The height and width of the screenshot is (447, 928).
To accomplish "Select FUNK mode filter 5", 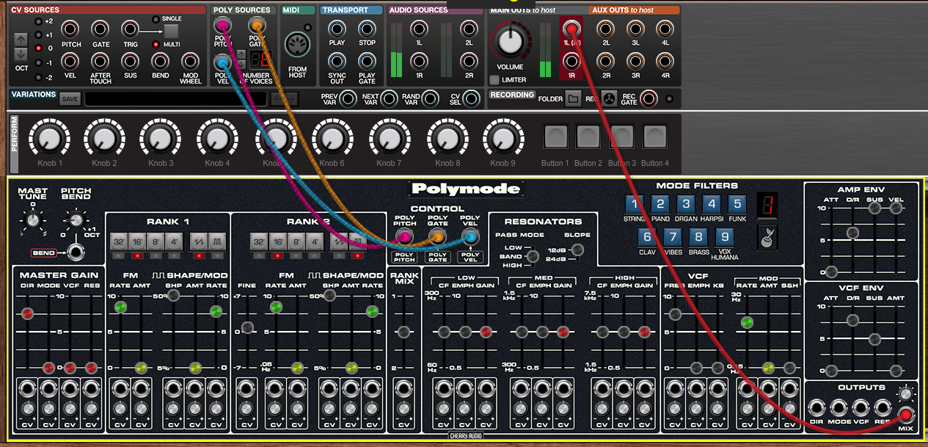I will [x=737, y=204].
